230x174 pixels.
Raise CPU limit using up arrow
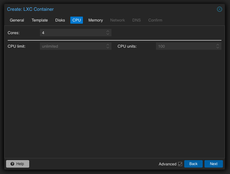(108, 45)
